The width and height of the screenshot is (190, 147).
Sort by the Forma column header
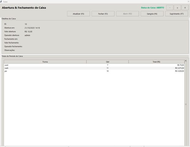pyautogui.click(x=45, y=62)
